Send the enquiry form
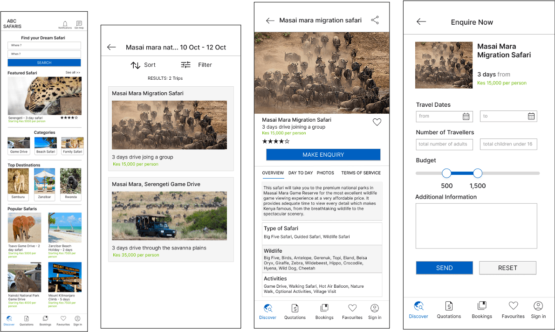The width and height of the screenshot is (555, 332). click(x=444, y=268)
